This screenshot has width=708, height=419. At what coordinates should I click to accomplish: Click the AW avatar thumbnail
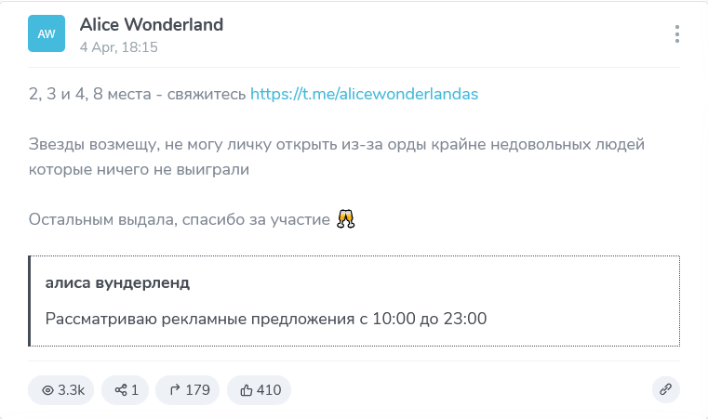coord(47,33)
